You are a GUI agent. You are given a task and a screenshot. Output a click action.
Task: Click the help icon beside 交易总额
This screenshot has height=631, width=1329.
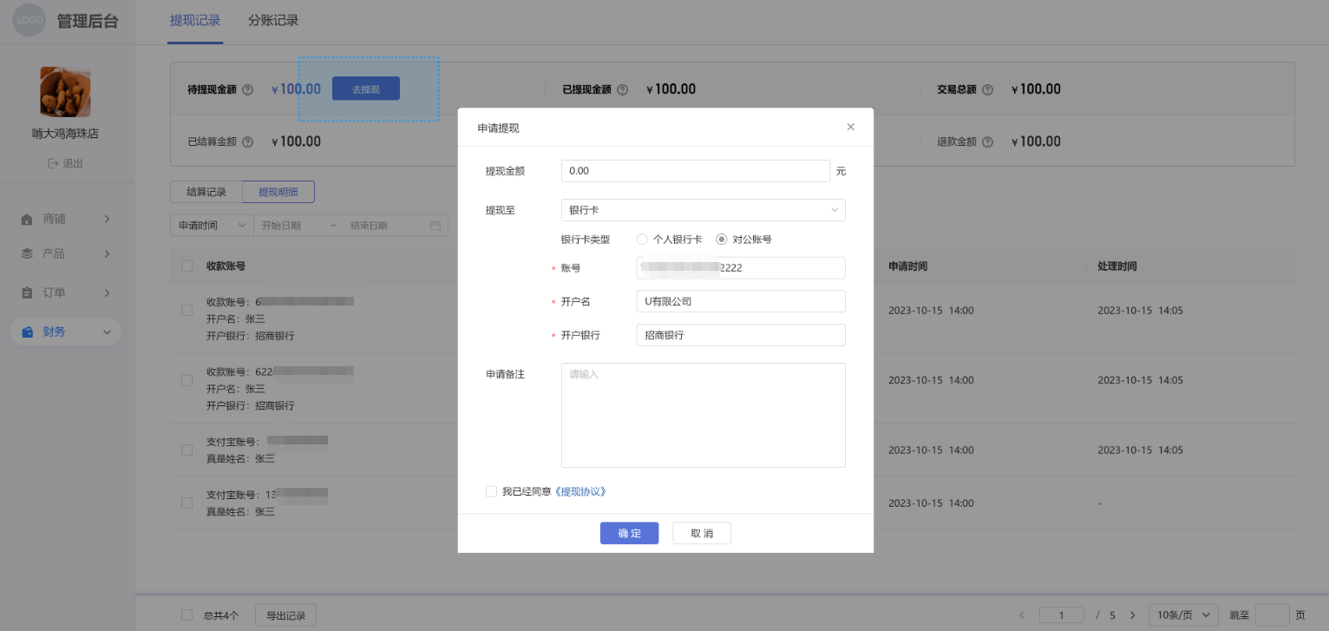(x=988, y=89)
